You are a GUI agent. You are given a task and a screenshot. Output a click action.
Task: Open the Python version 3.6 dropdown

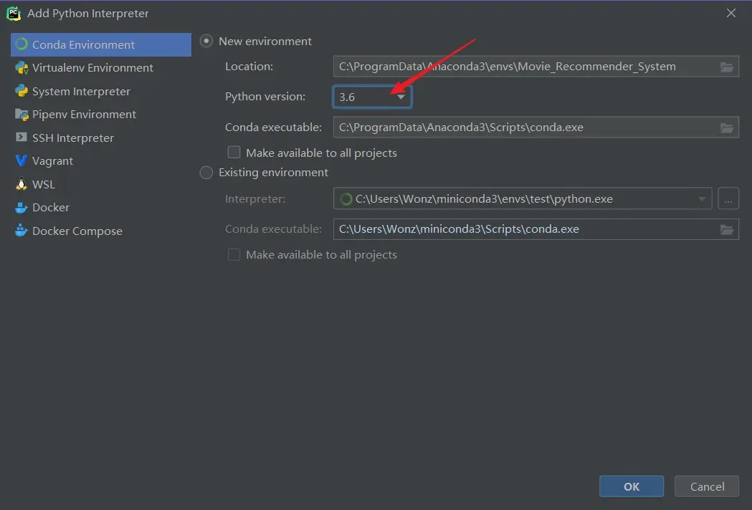372,97
